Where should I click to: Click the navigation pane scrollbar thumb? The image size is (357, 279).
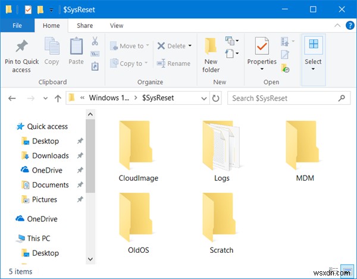click(x=90, y=156)
